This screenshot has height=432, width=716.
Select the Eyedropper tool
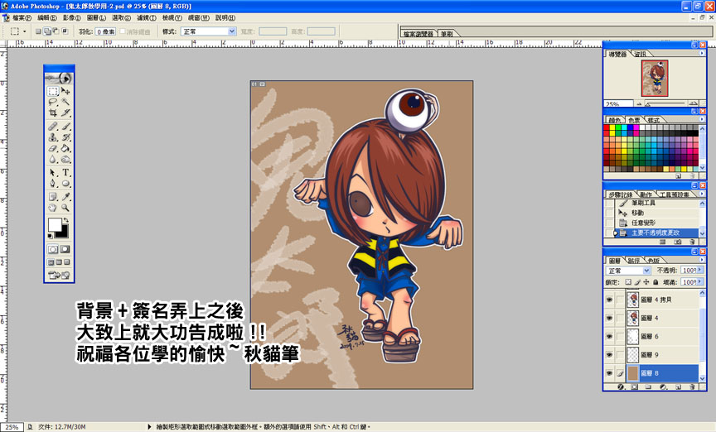click(65, 197)
